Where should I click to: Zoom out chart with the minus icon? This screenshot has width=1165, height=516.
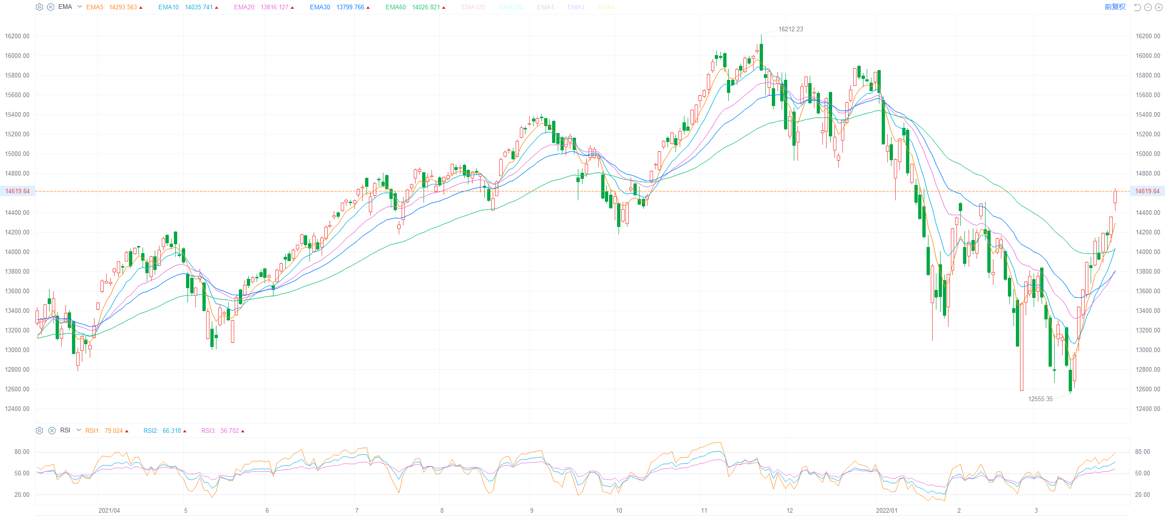1148,7
